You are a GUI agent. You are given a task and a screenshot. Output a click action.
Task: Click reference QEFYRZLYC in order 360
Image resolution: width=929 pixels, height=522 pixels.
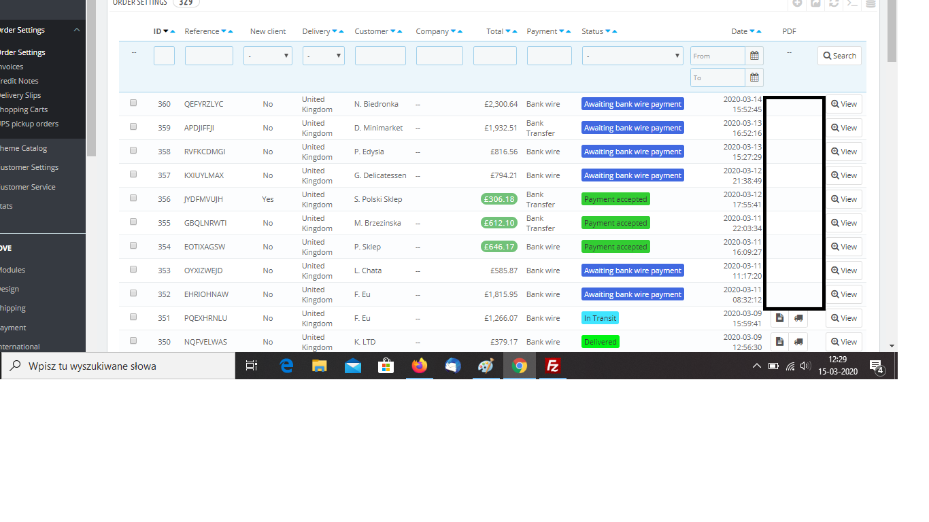tap(203, 104)
